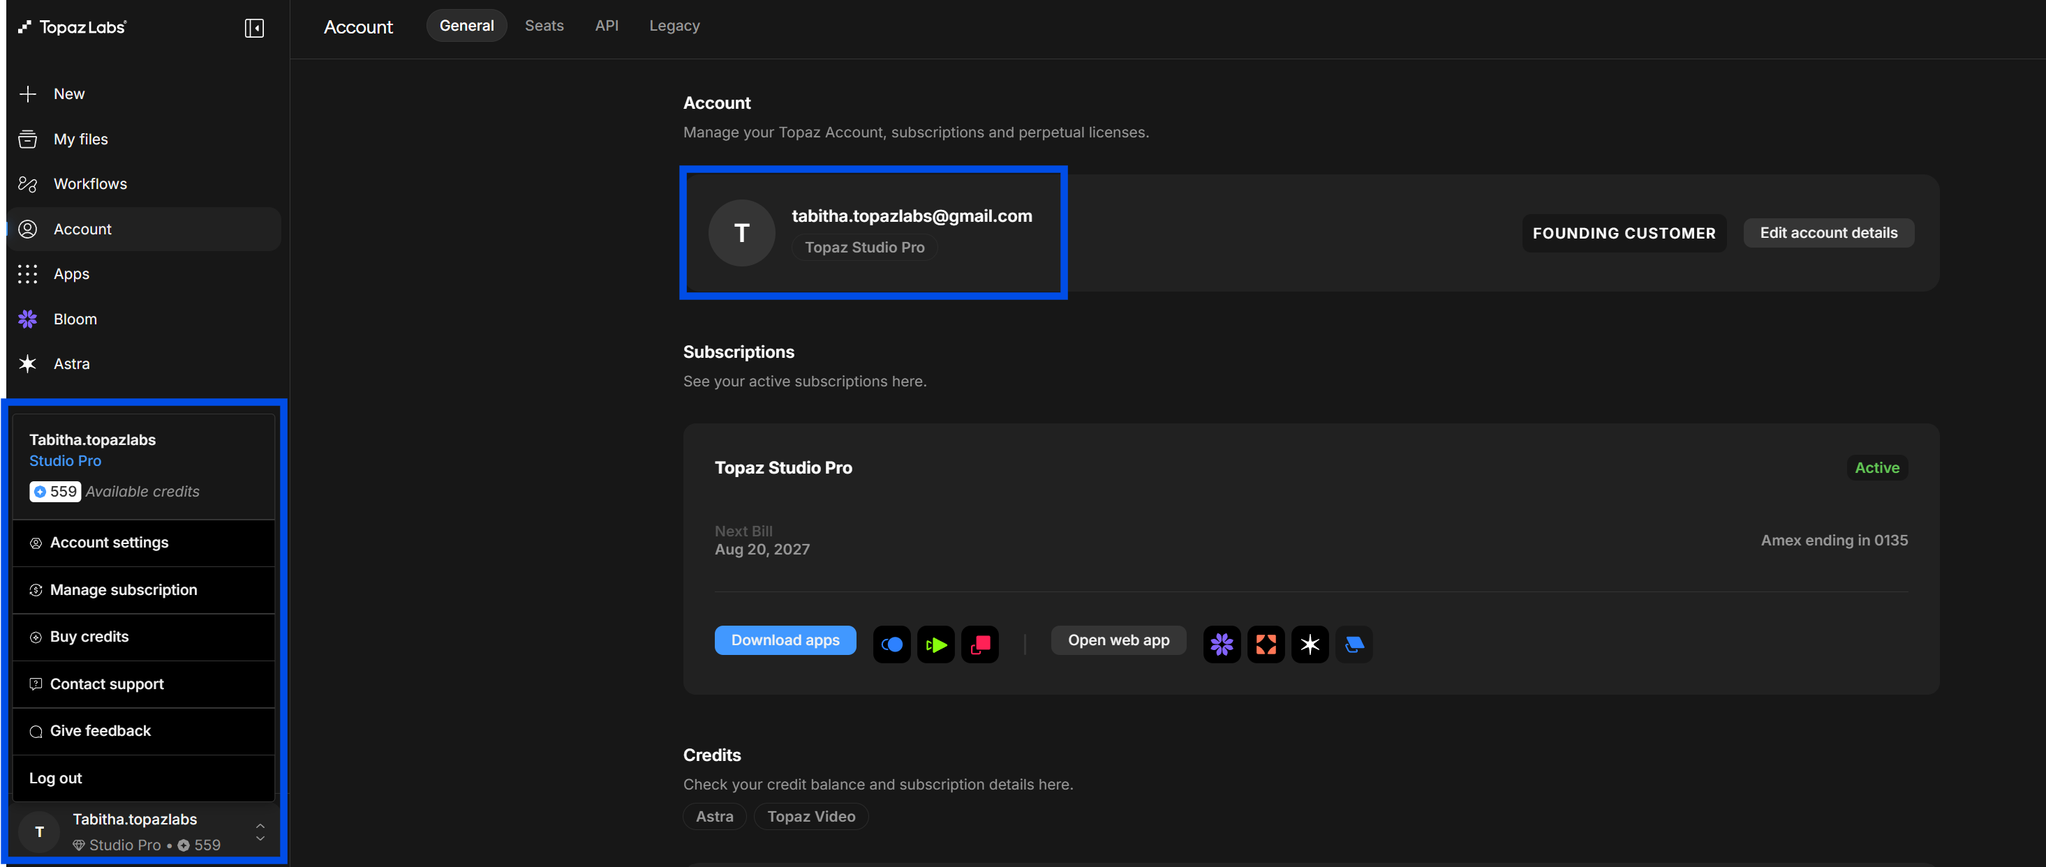Click the 559 credits badge in the popup
This screenshot has width=2046, height=867.
coord(55,492)
